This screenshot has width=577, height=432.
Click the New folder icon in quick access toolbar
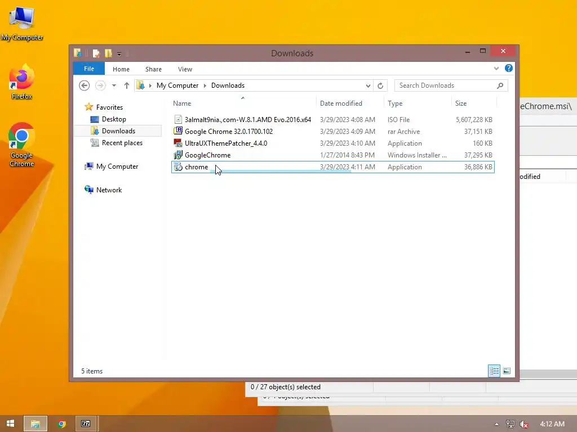pyautogui.click(x=108, y=53)
